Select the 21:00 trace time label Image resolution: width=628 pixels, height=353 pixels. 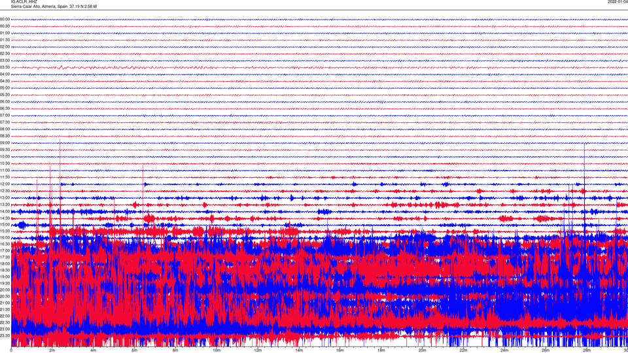[x=5, y=303]
